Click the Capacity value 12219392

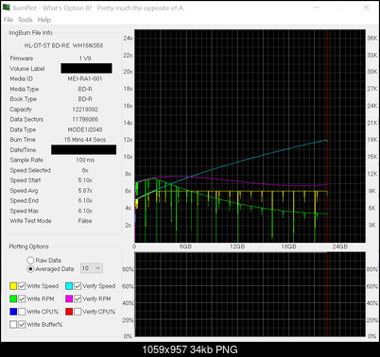[x=85, y=110]
